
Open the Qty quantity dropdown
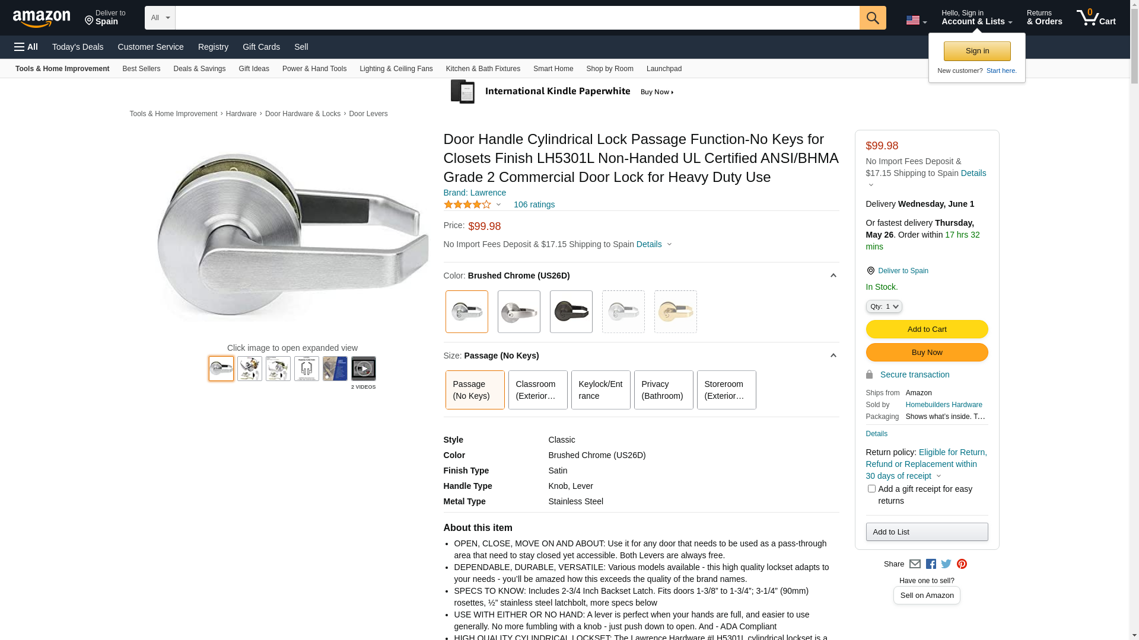pos(884,306)
